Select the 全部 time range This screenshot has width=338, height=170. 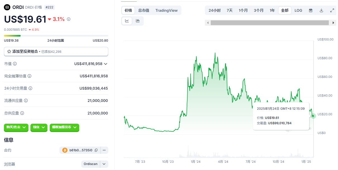pyautogui.click(x=285, y=10)
